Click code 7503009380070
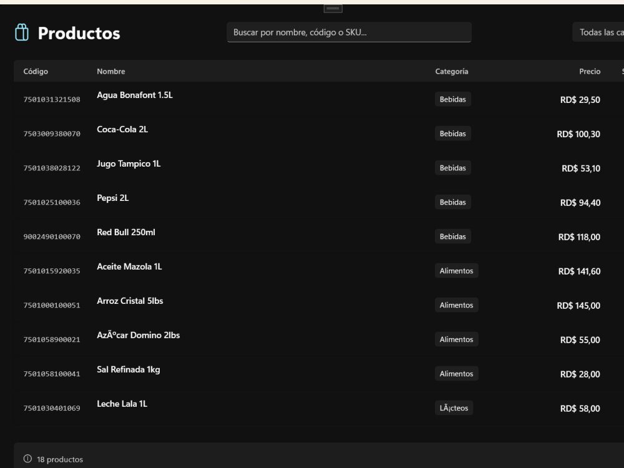 coord(52,134)
